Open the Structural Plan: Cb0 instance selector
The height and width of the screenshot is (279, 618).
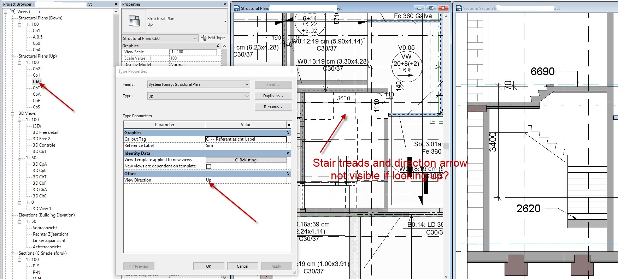(160, 38)
